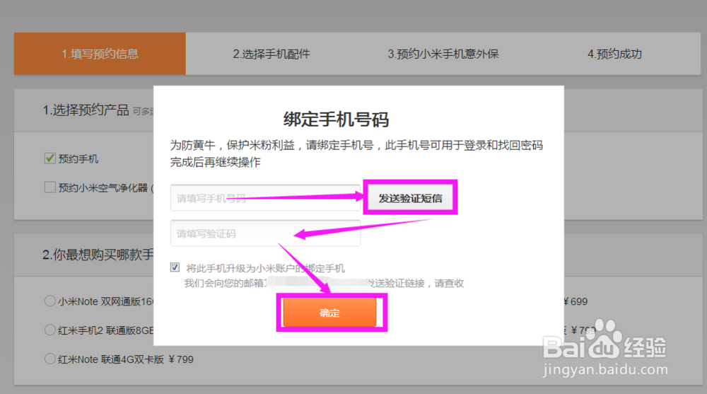This screenshot has width=707, height=394.
Task: Open the 3.预约小米手机意外保 step tab
Action: coord(443,54)
